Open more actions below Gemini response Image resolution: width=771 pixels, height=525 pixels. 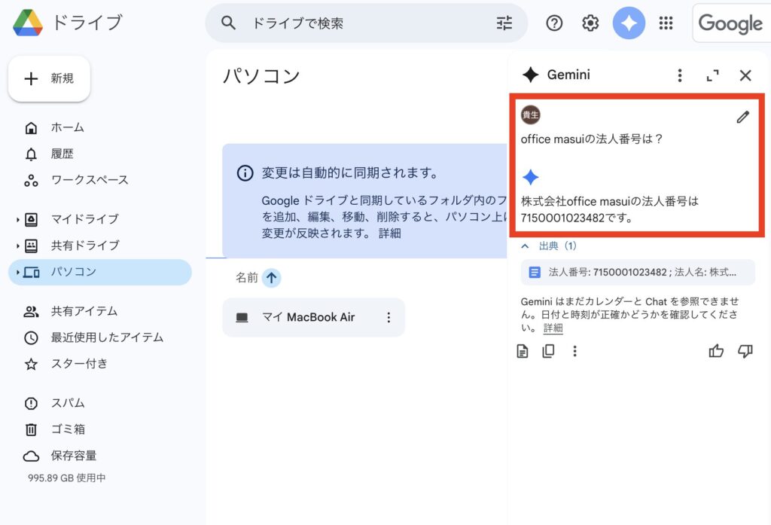click(x=574, y=351)
